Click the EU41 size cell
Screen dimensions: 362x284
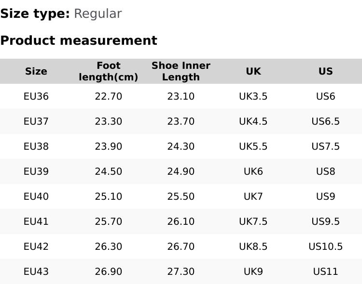click(x=36, y=221)
